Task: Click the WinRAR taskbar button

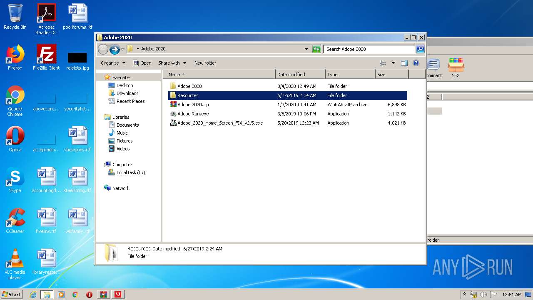Action: [104, 295]
